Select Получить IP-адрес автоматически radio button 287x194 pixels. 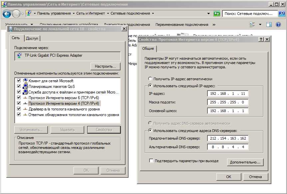pos(150,79)
